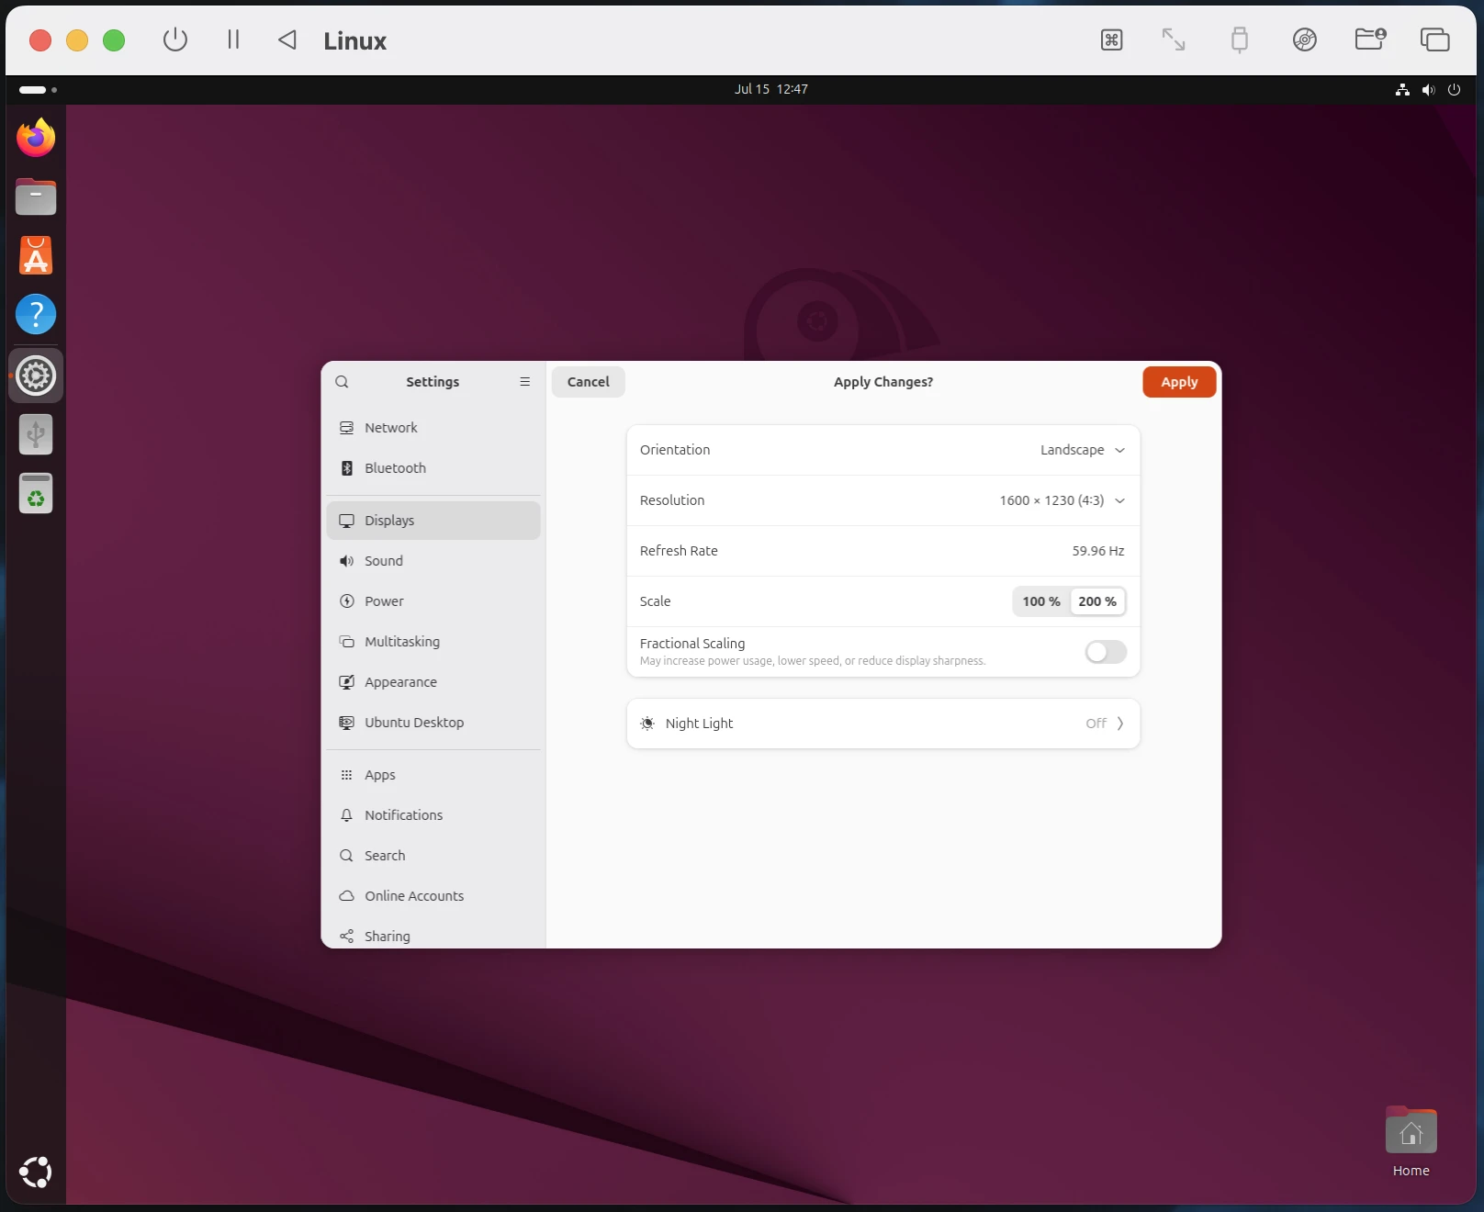The width and height of the screenshot is (1484, 1212).
Task: Click the Settings gear in dock
Action: (x=36, y=376)
